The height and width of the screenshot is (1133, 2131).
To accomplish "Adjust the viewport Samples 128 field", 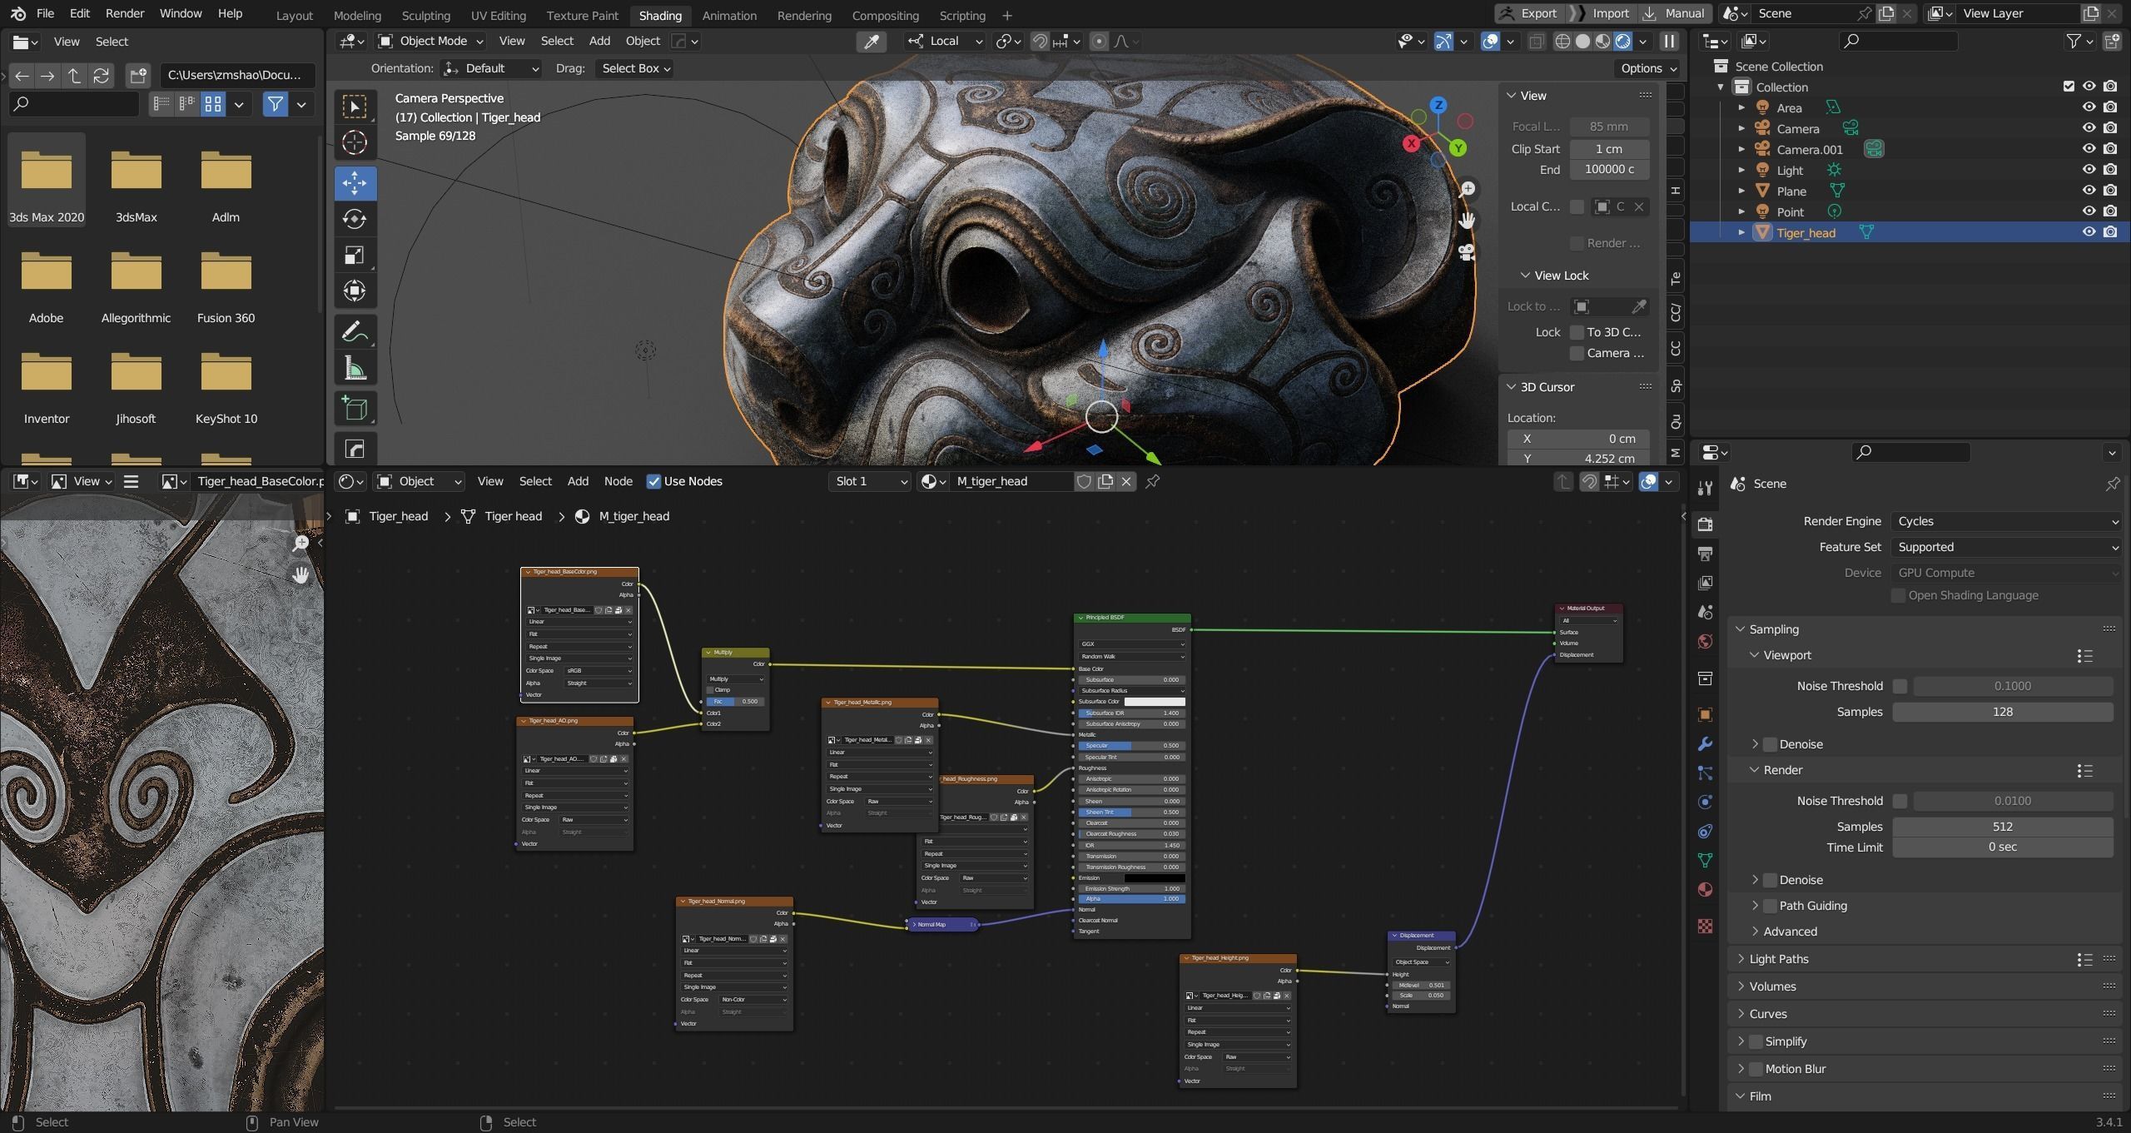I will click(2002, 712).
